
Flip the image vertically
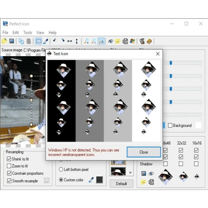click(77, 41)
